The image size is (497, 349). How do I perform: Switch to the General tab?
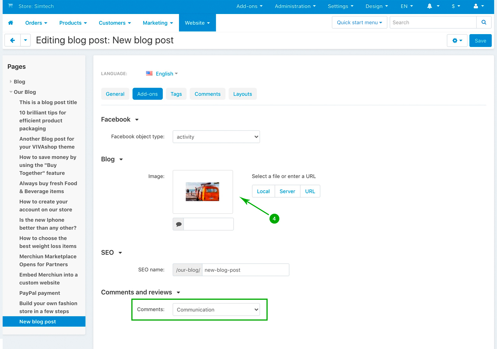pos(115,94)
